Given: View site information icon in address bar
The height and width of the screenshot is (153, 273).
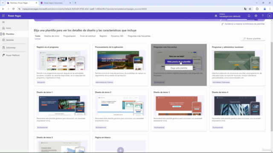Looking at the screenshot, I should point(19,9).
